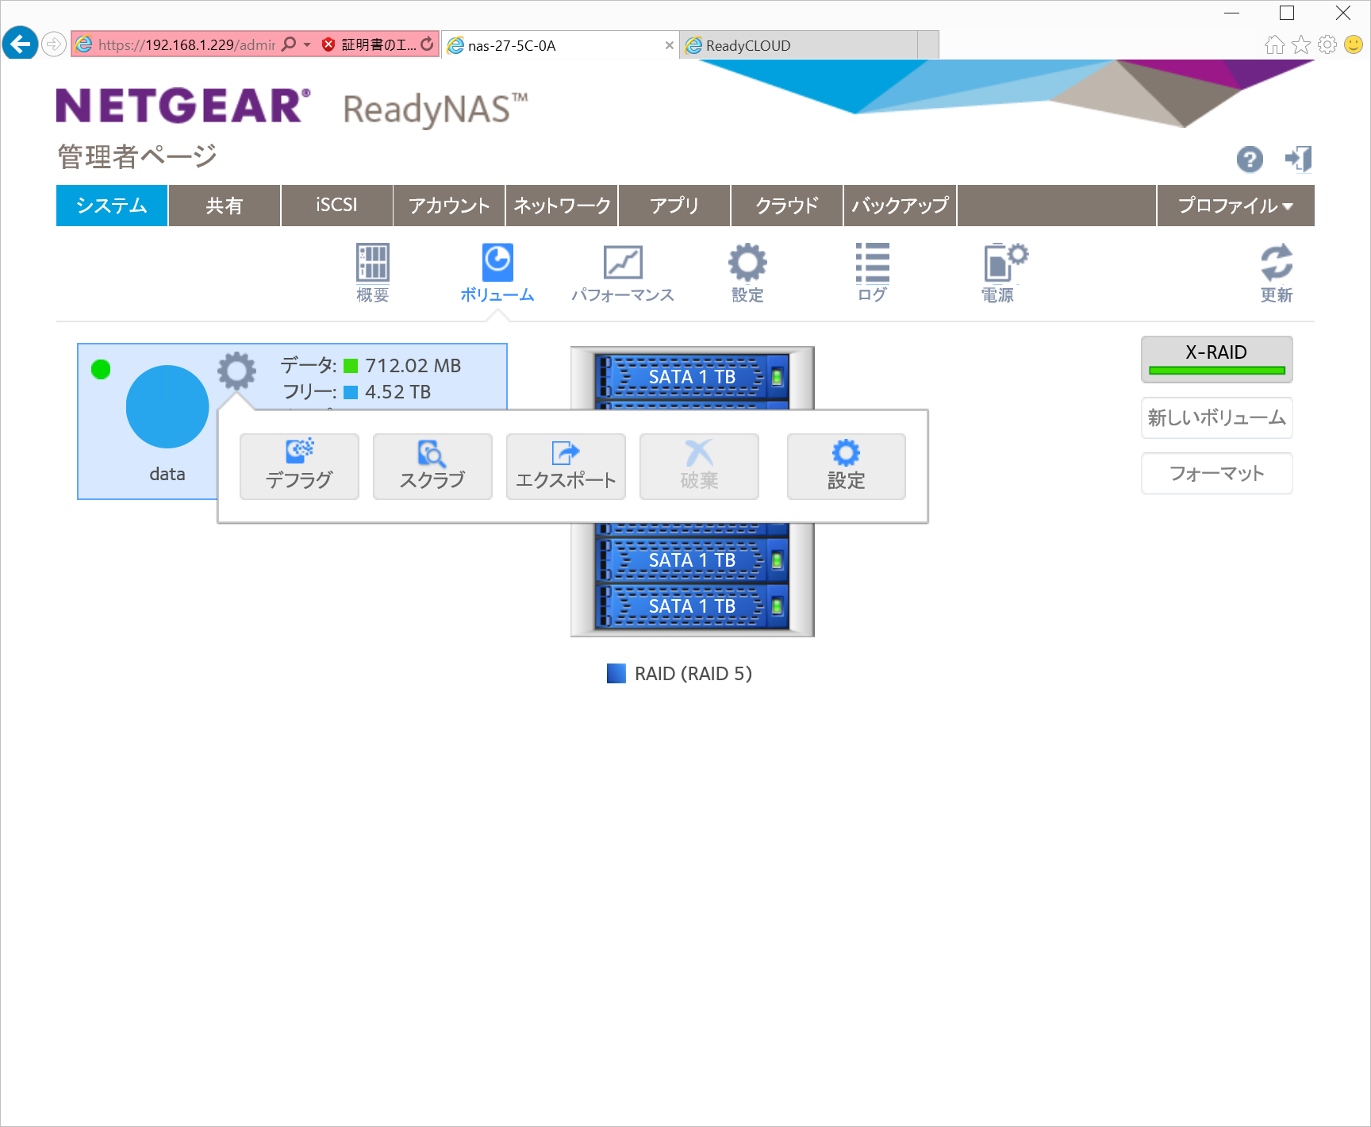Switch to the 共有 tab
This screenshot has height=1127, width=1371.
(x=224, y=206)
